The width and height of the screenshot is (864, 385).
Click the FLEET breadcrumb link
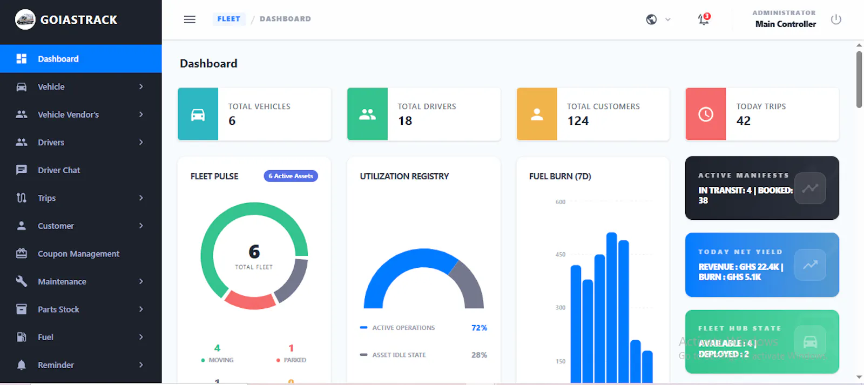point(229,19)
